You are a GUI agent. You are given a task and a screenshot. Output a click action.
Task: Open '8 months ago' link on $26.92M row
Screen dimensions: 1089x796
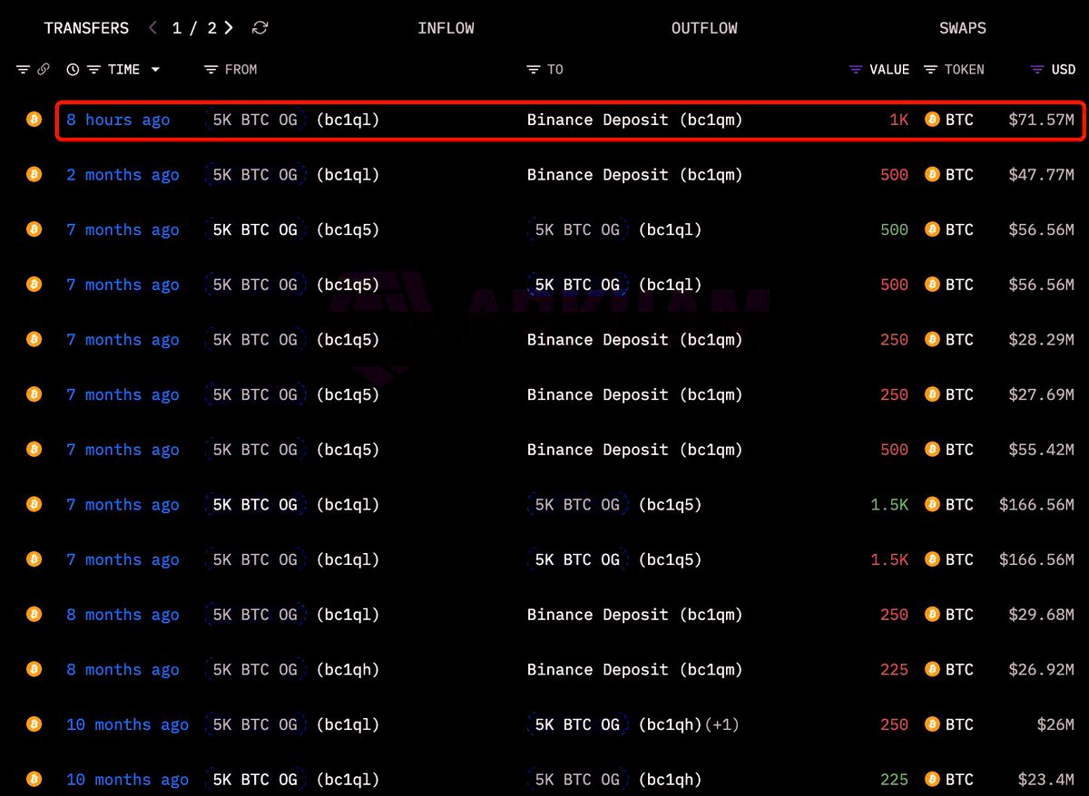[123, 670]
